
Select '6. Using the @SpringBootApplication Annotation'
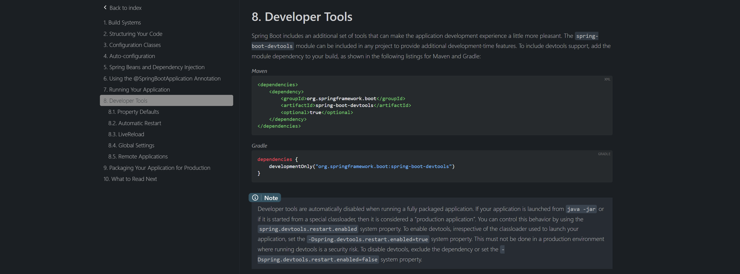(162, 78)
